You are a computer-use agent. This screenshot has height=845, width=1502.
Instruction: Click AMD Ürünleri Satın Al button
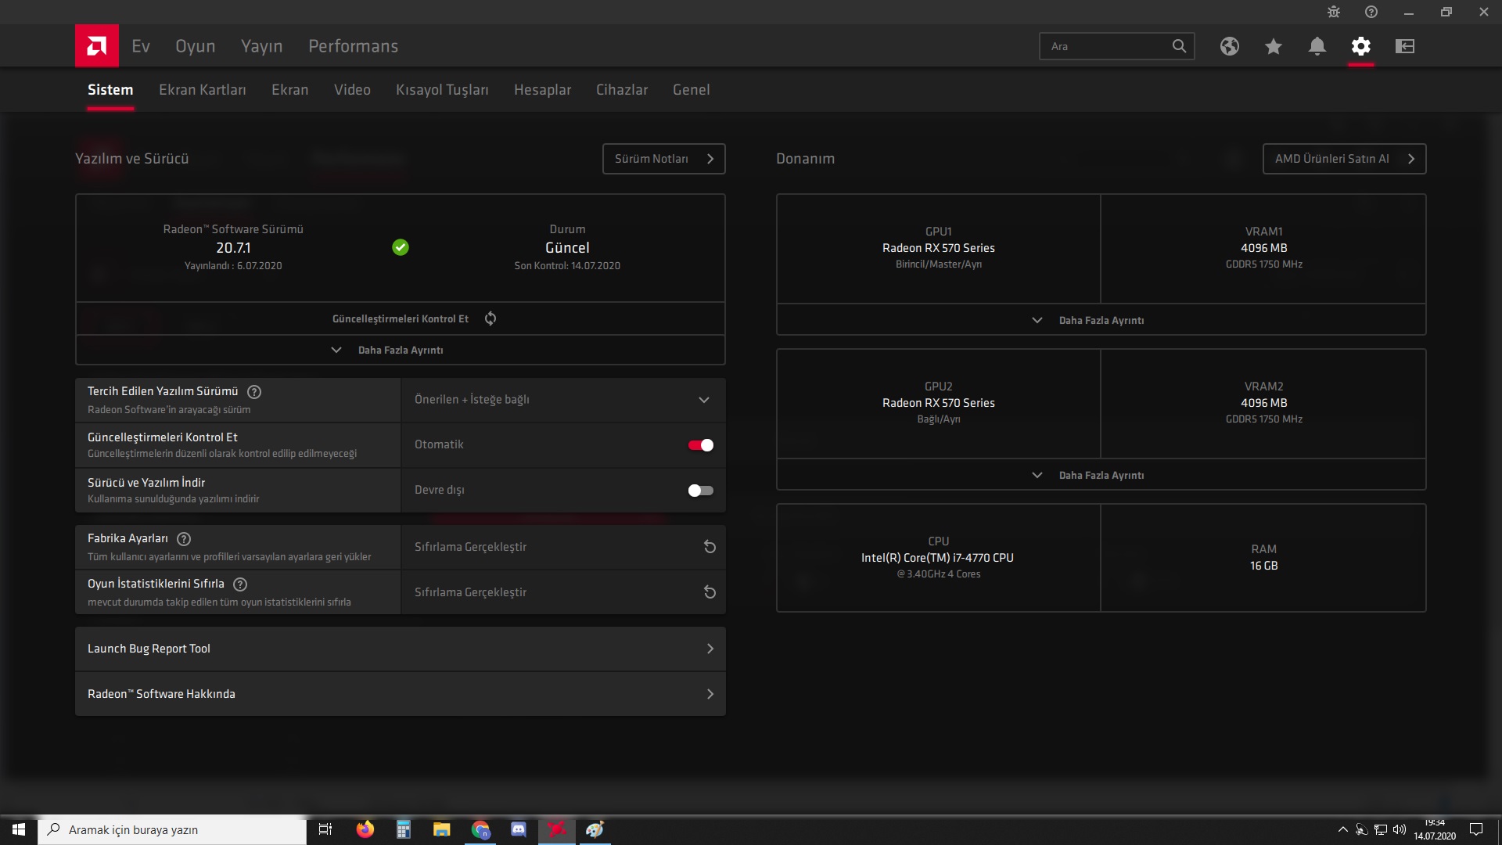pos(1343,159)
